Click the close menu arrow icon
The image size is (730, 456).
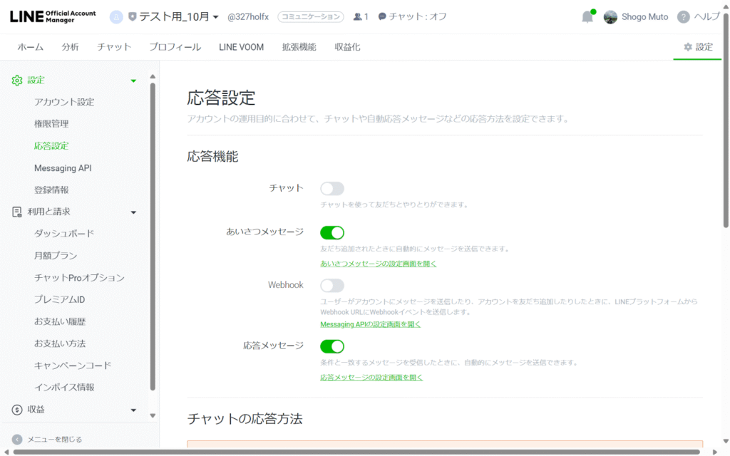coord(17,439)
